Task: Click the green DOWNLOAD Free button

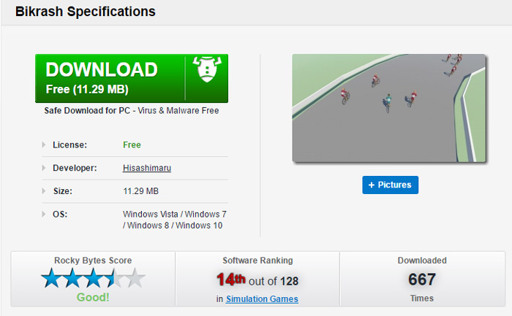Action: [131, 79]
